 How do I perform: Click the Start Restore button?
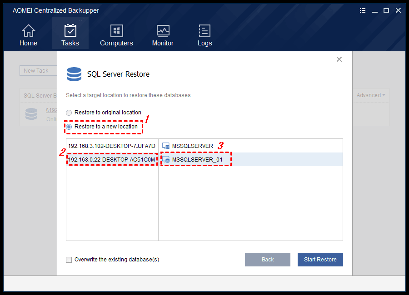[320, 260]
